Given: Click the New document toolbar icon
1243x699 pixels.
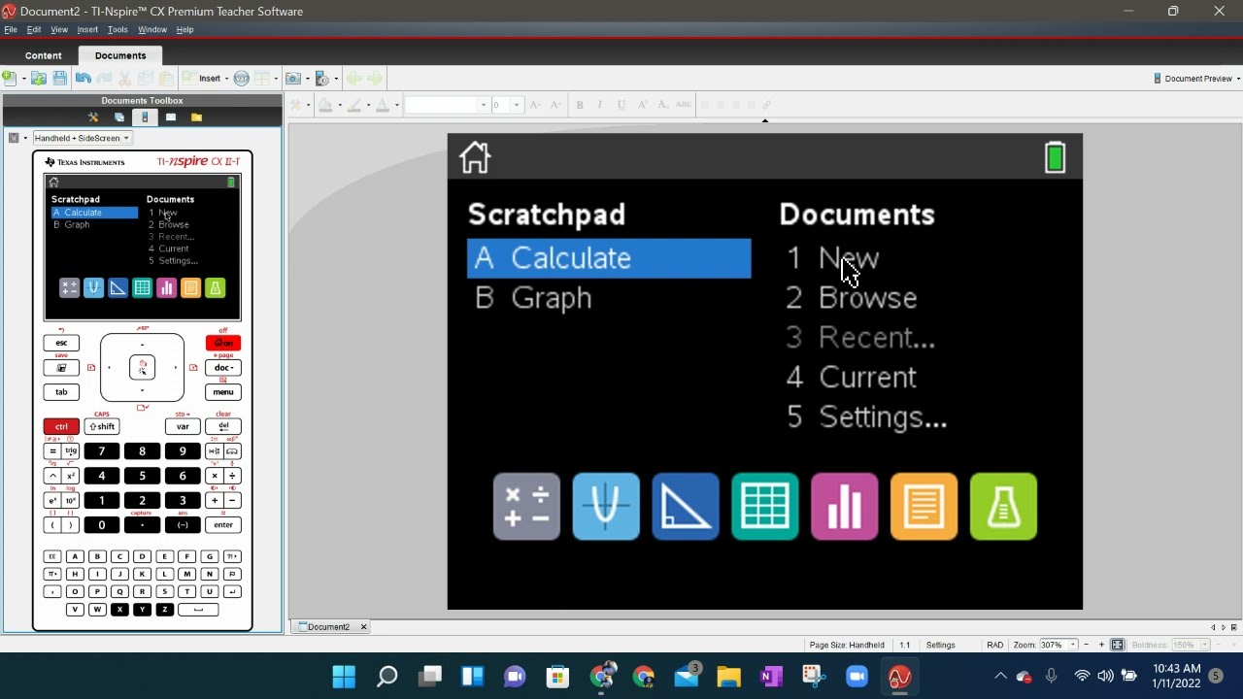Looking at the screenshot, I should (10, 79).
